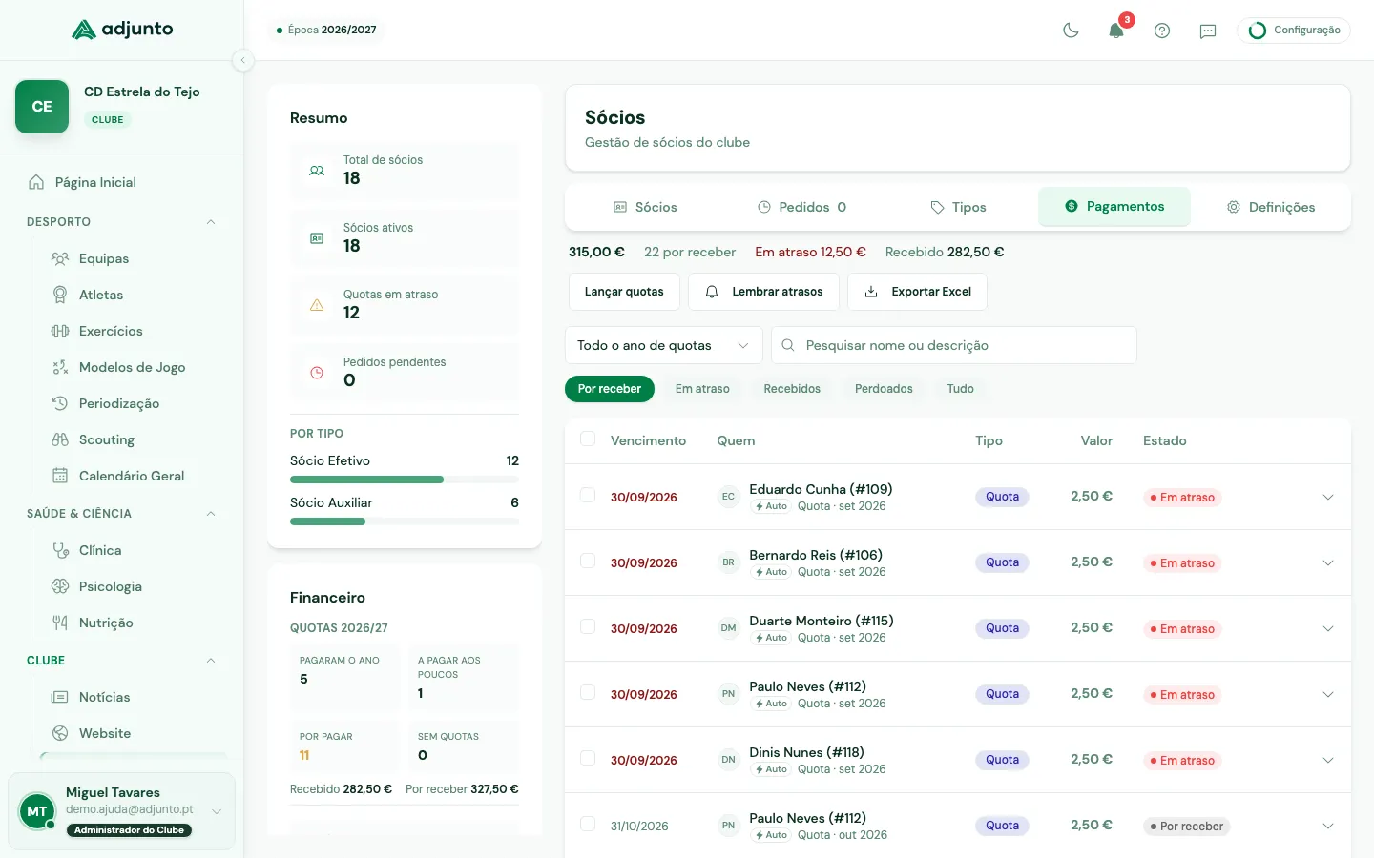Collapse the sidebar with arrow handle
Viewport: 1374px width, 858px height.
click(x=243, y=60)
